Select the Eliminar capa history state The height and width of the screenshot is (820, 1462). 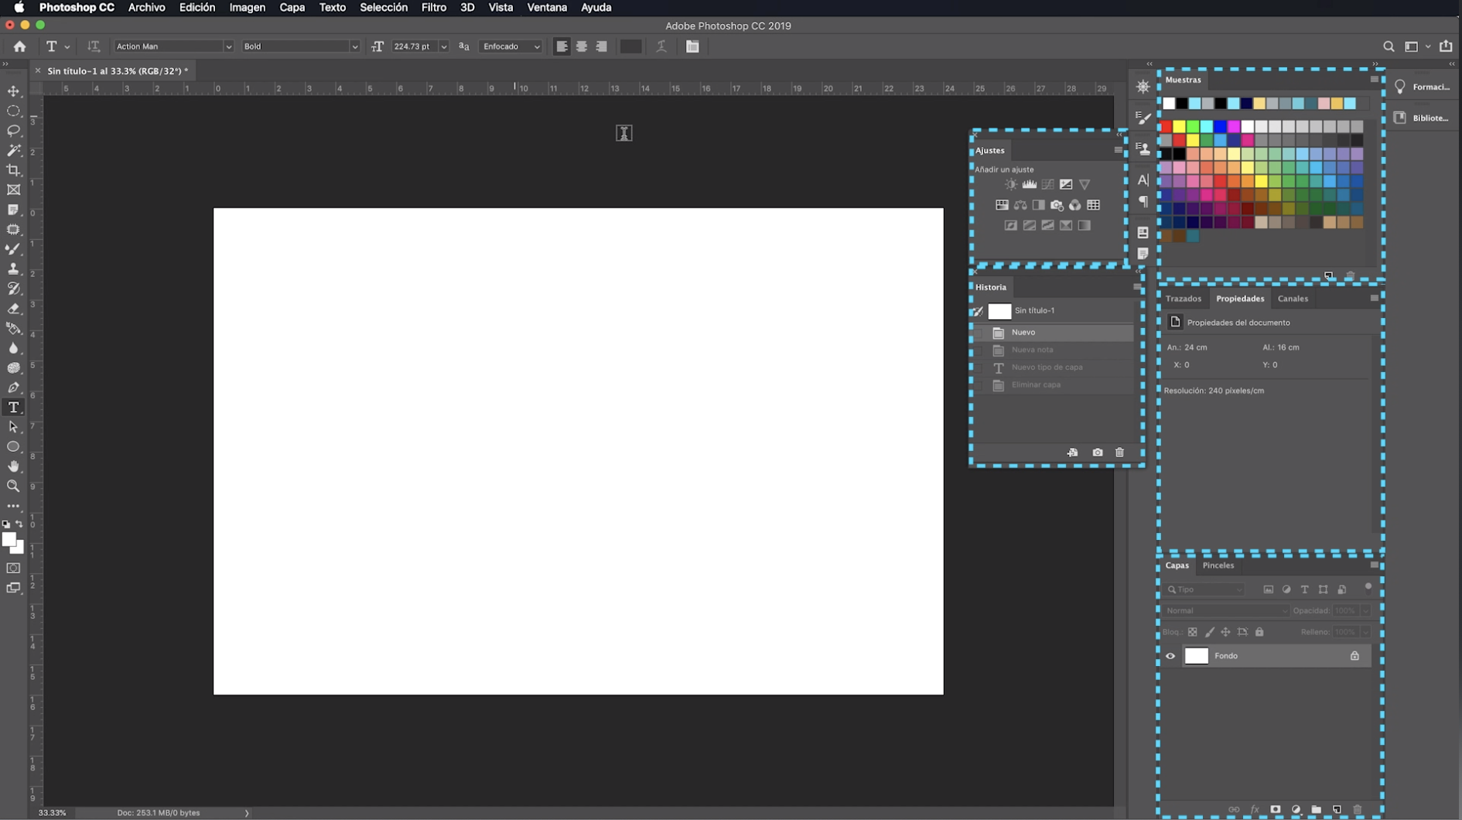pos(1053,385)
